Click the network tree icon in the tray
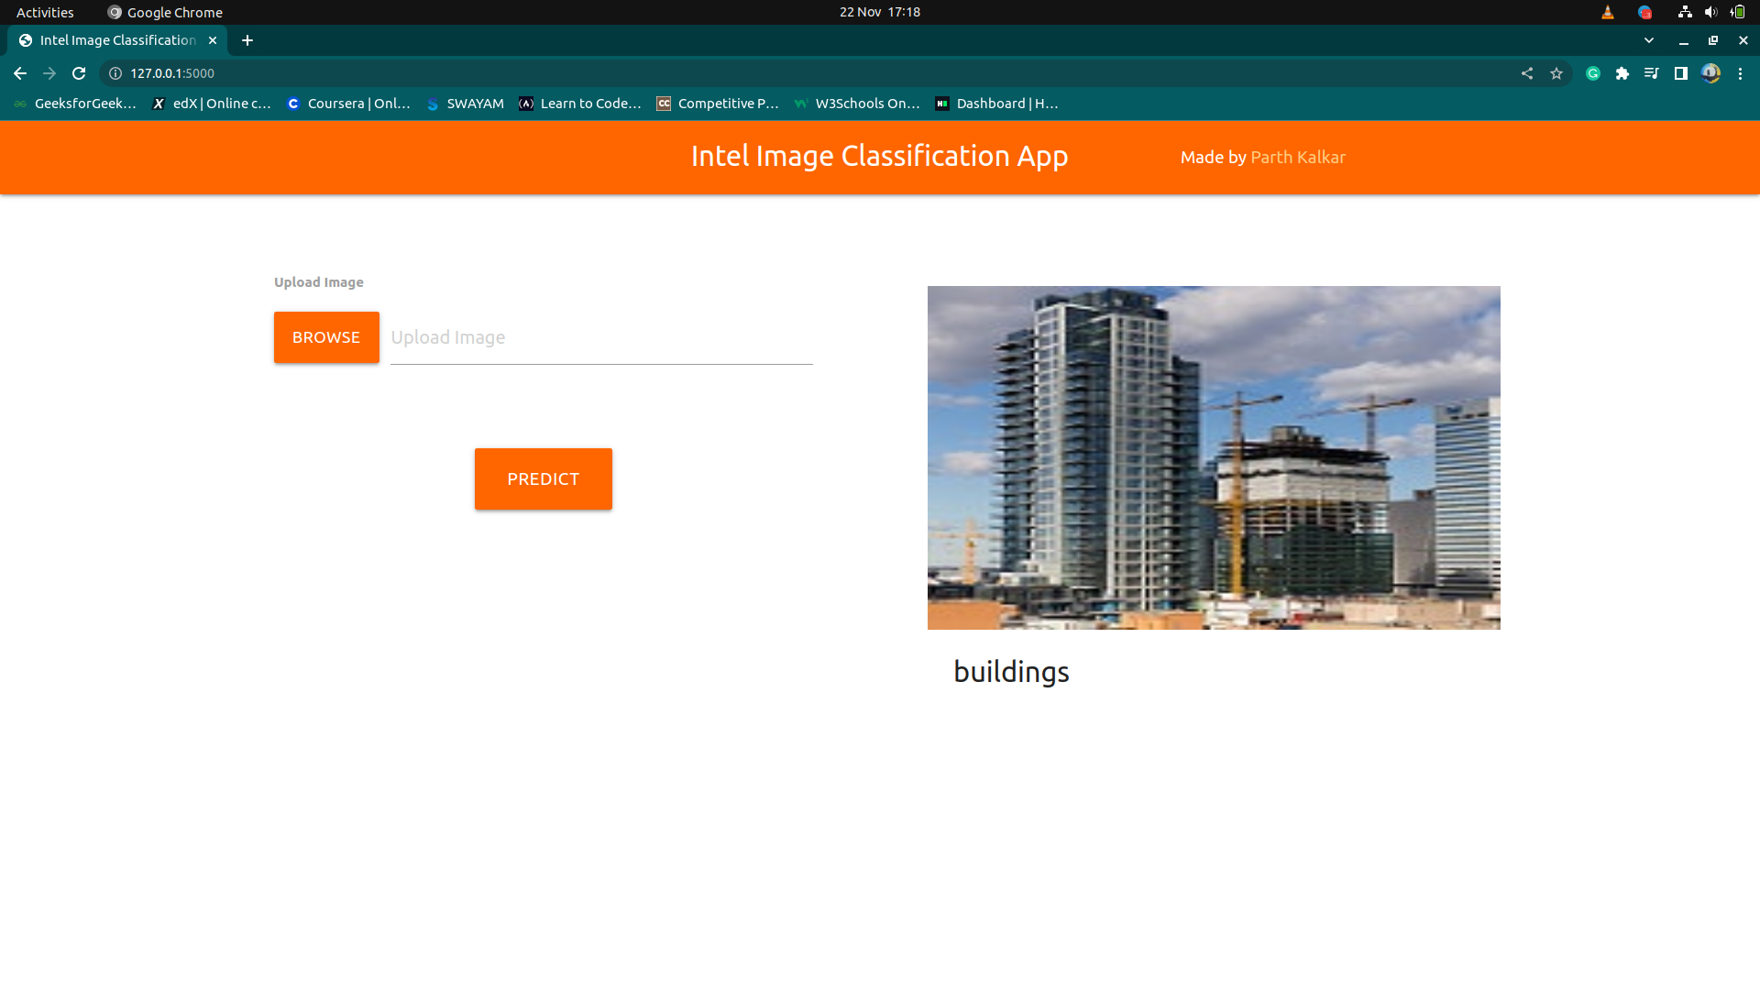This screenshot has width=1760, height=990. point(1684,12)
